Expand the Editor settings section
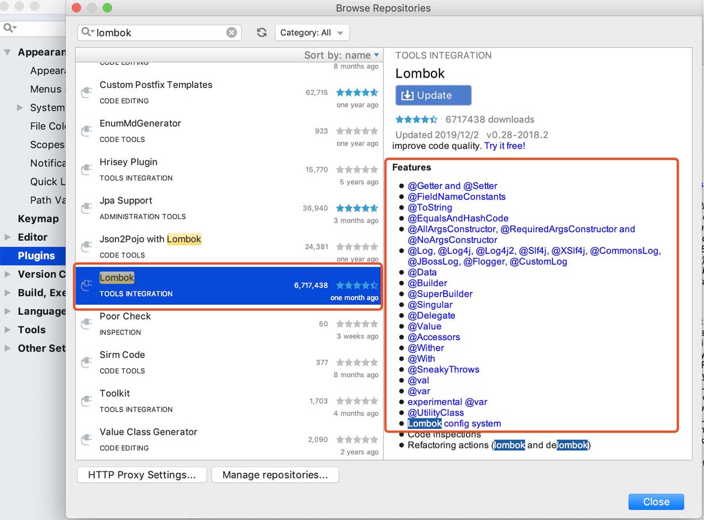The width and height of the screenshot is (704, 520). 7,237
